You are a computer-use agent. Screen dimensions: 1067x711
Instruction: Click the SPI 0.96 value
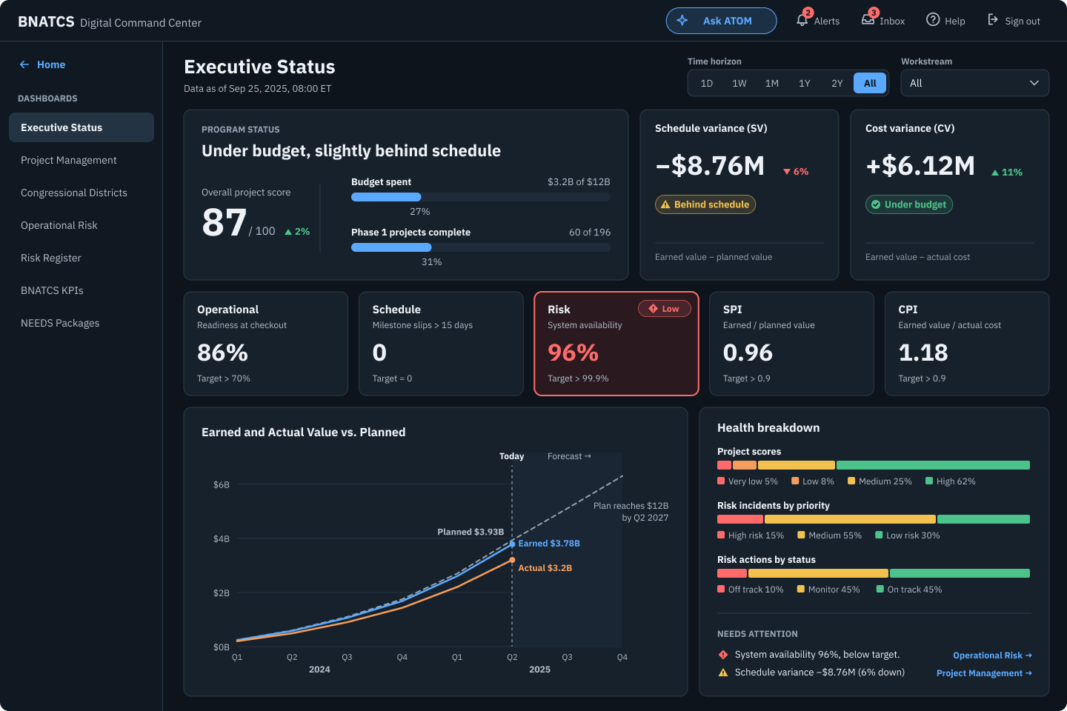(748, 353)
